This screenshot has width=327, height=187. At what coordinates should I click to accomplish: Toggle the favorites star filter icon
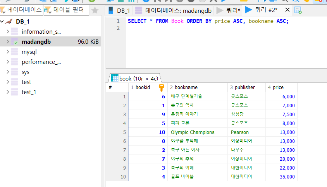pos(95,10)
